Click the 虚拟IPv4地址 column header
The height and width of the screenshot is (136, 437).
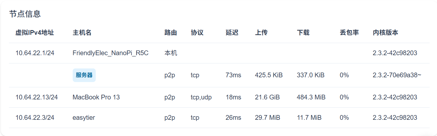coord(35,32)
